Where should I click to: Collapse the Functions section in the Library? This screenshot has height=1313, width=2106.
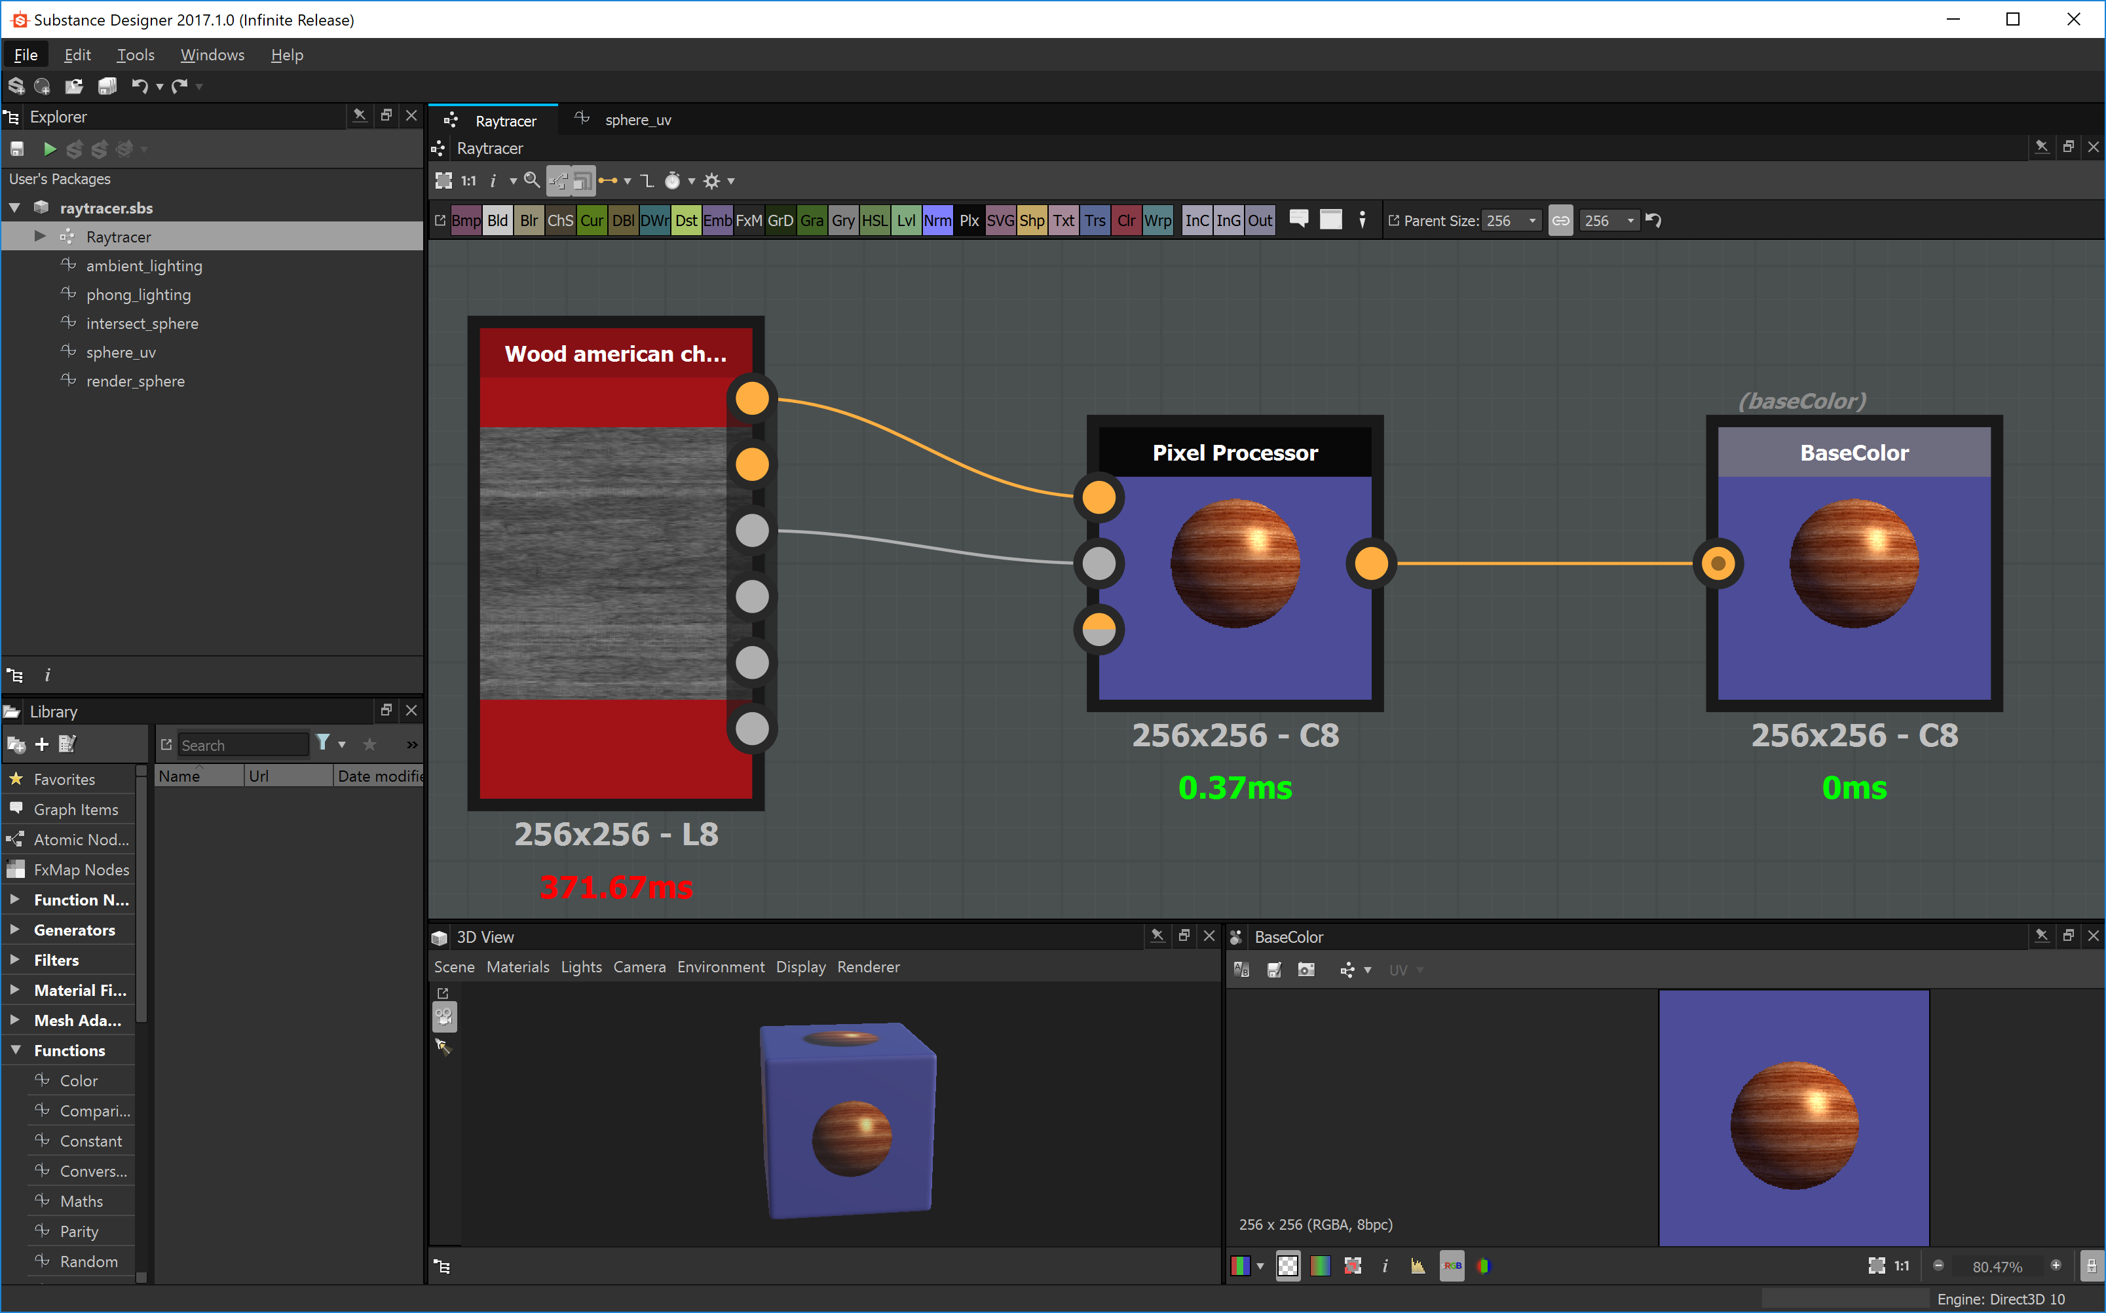(15, 1050)
